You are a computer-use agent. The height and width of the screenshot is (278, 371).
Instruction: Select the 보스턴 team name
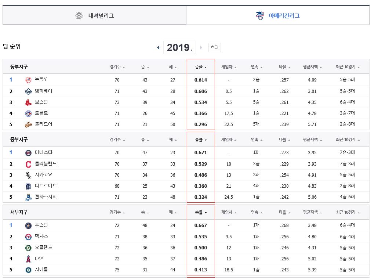[x=41, y=102]
